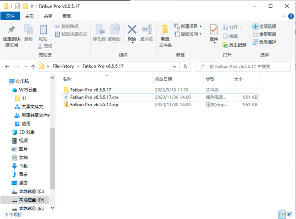Screen dimensions: 296x219
Task: Open the Copy to (复制到) menu
Action: coord(114,33)
